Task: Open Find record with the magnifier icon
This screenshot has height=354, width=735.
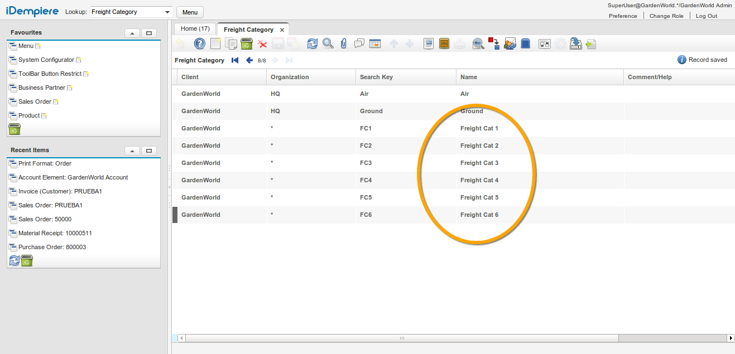Action: pyautogui.click(x=328, y=43)
